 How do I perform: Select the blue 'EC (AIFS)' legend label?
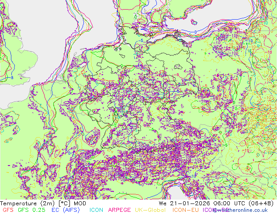tap(66, 210)
